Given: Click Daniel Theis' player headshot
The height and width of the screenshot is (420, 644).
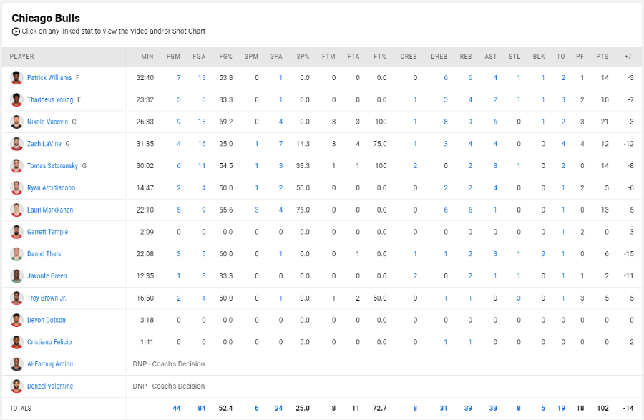Looking at the screenshot, I should pos(16,254).
